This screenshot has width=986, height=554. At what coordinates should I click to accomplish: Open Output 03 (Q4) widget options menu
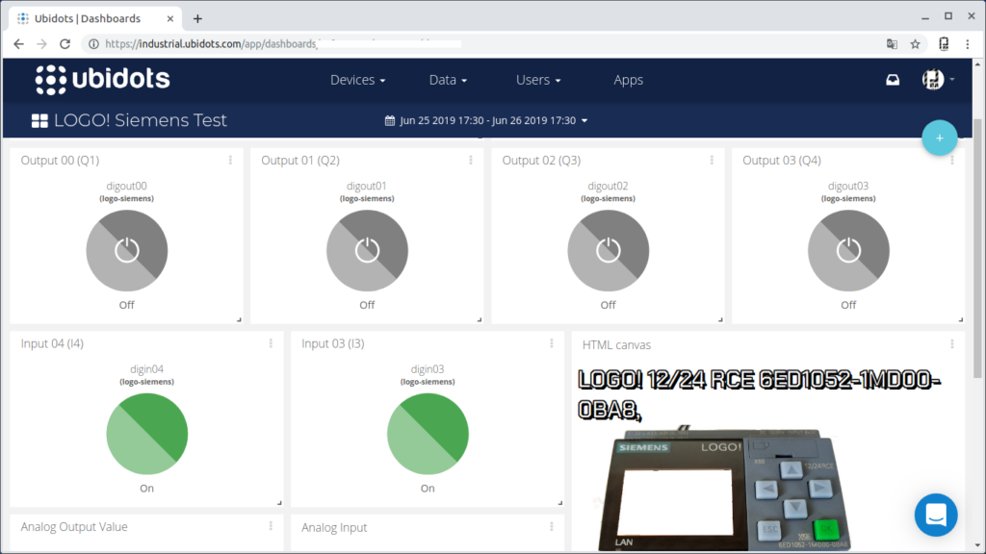click(952, 161)
